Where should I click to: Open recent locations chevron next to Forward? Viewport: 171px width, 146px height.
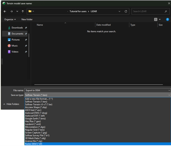(17, 11)
